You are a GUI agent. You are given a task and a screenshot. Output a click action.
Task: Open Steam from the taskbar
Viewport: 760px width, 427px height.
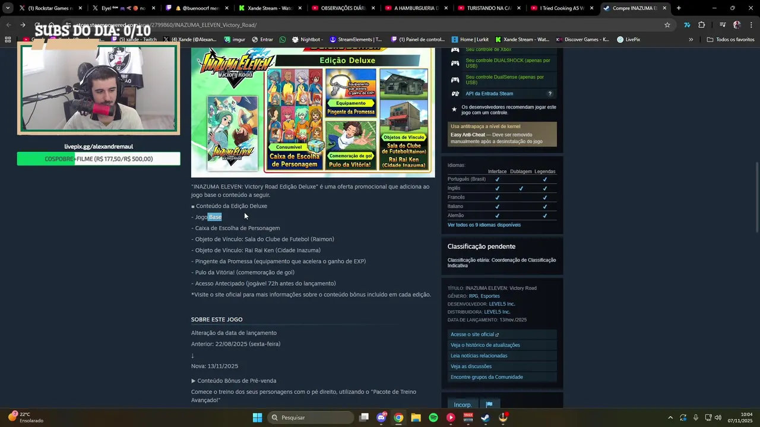coord(485,418)
